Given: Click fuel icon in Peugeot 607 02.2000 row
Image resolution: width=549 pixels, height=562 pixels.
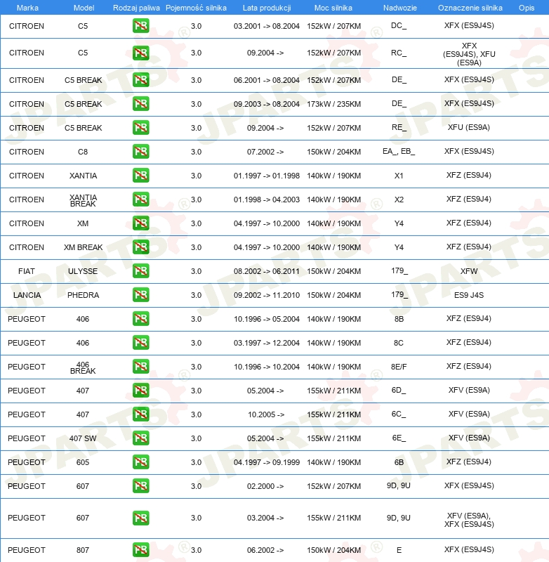Looking at the screenshot, I should [140, 486].
